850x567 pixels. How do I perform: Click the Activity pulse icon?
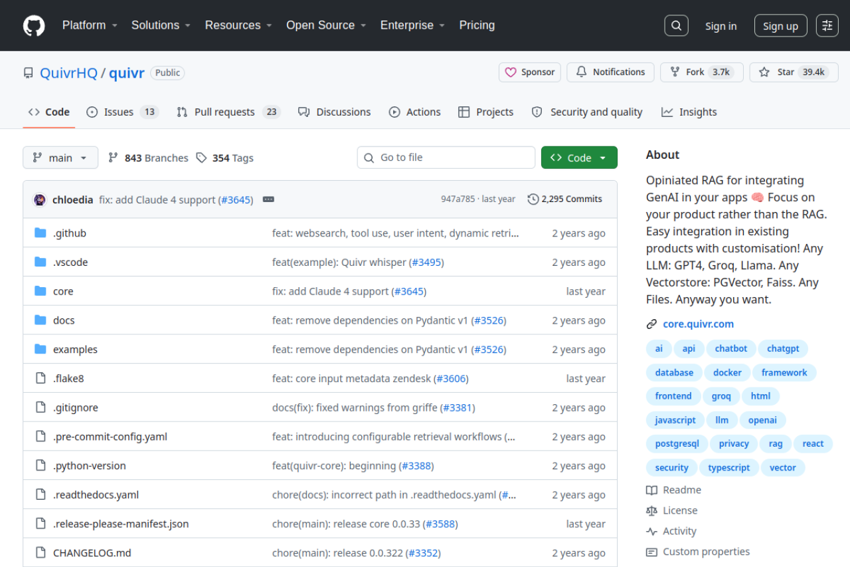tap(651, 531)
